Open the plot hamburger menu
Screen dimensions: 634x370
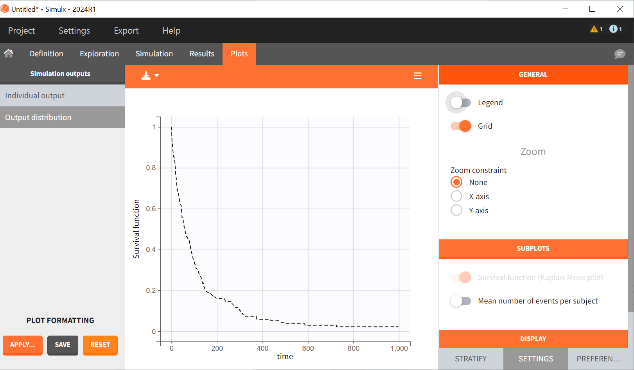point(417,76)
